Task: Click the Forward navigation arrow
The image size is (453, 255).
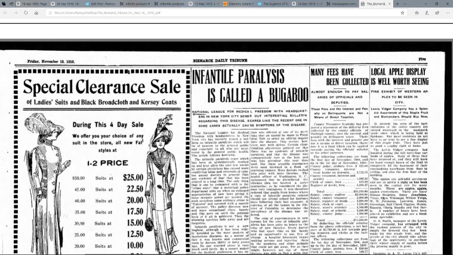Action: pos(16,12)
